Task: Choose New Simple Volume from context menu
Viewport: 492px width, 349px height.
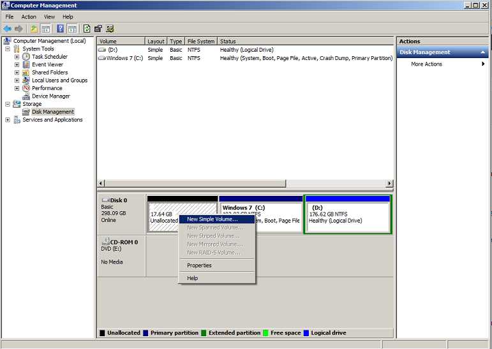Action: 217,219
